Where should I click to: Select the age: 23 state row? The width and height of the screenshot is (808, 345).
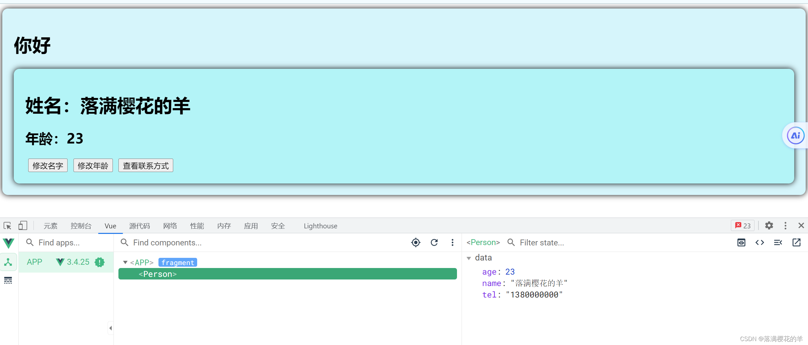[498, 272]
